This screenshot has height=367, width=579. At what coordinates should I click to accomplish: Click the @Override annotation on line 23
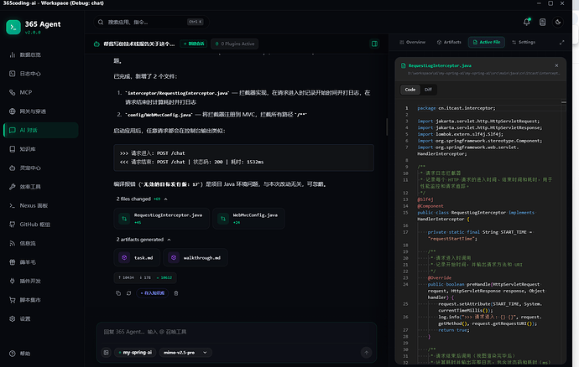click(x=440, y=277)
